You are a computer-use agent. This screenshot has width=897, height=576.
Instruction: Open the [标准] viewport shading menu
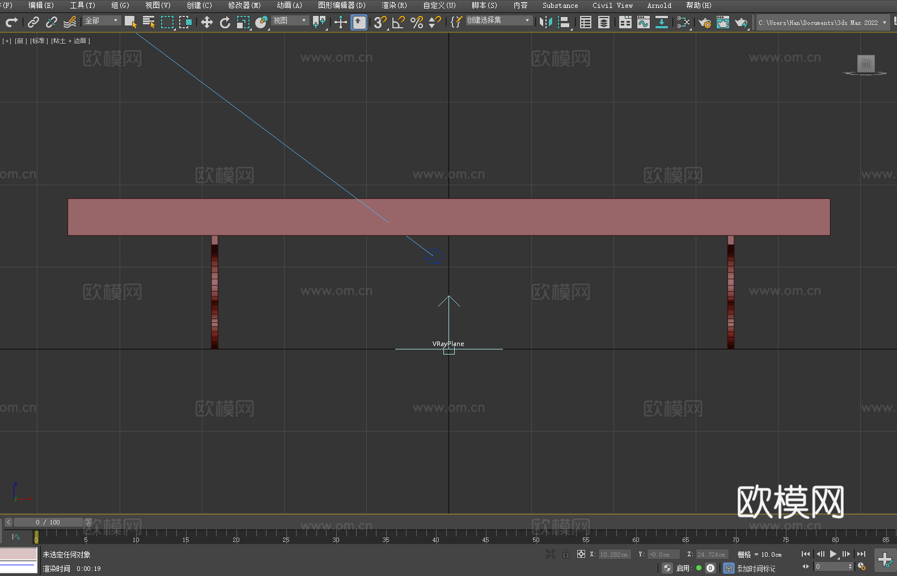point(39,41)
